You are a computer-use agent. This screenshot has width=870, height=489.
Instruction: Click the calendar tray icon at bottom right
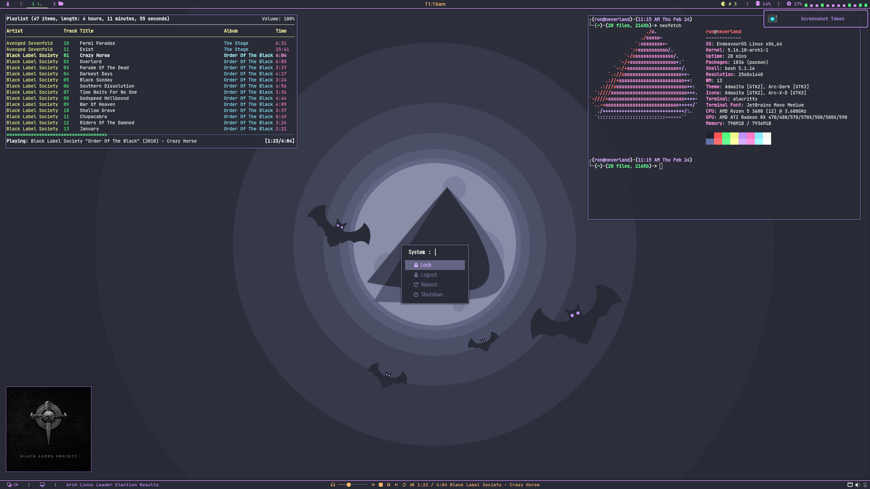coord(850,485)
